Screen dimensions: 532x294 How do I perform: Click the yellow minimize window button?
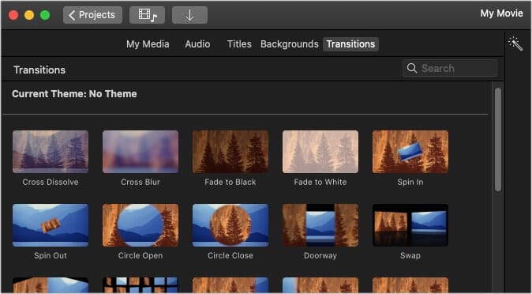click(x=29, y=15)
